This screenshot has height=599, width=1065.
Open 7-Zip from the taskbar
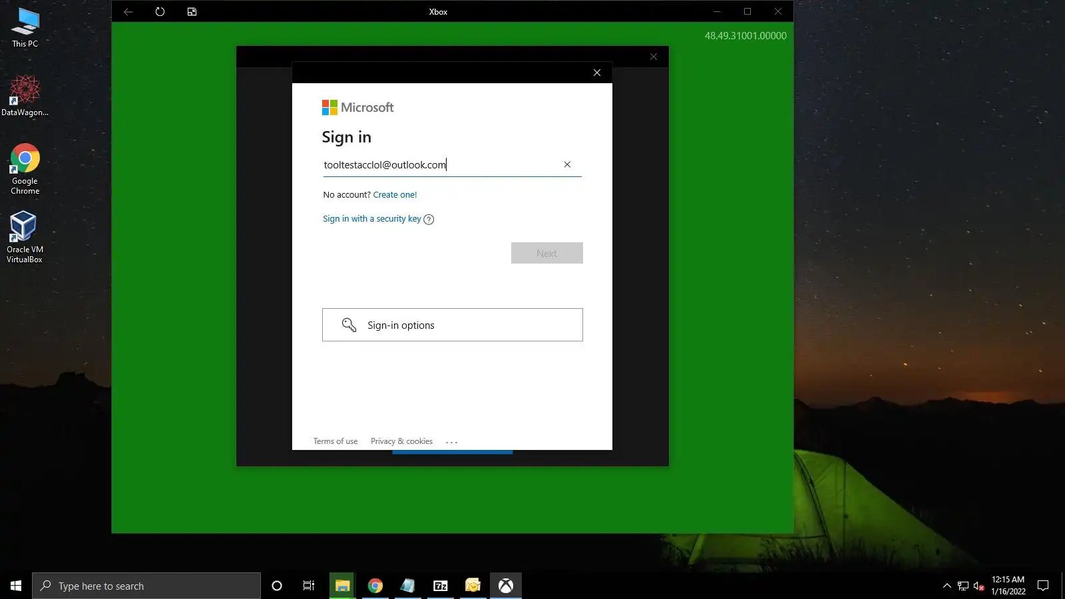(441, 586)
